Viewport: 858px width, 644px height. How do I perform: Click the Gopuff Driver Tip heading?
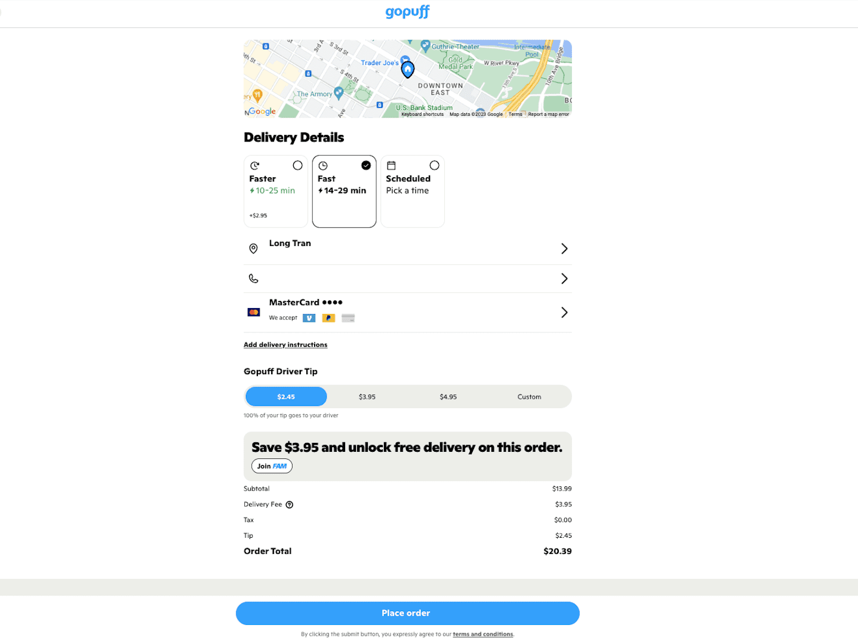click(x=281, y=371)
